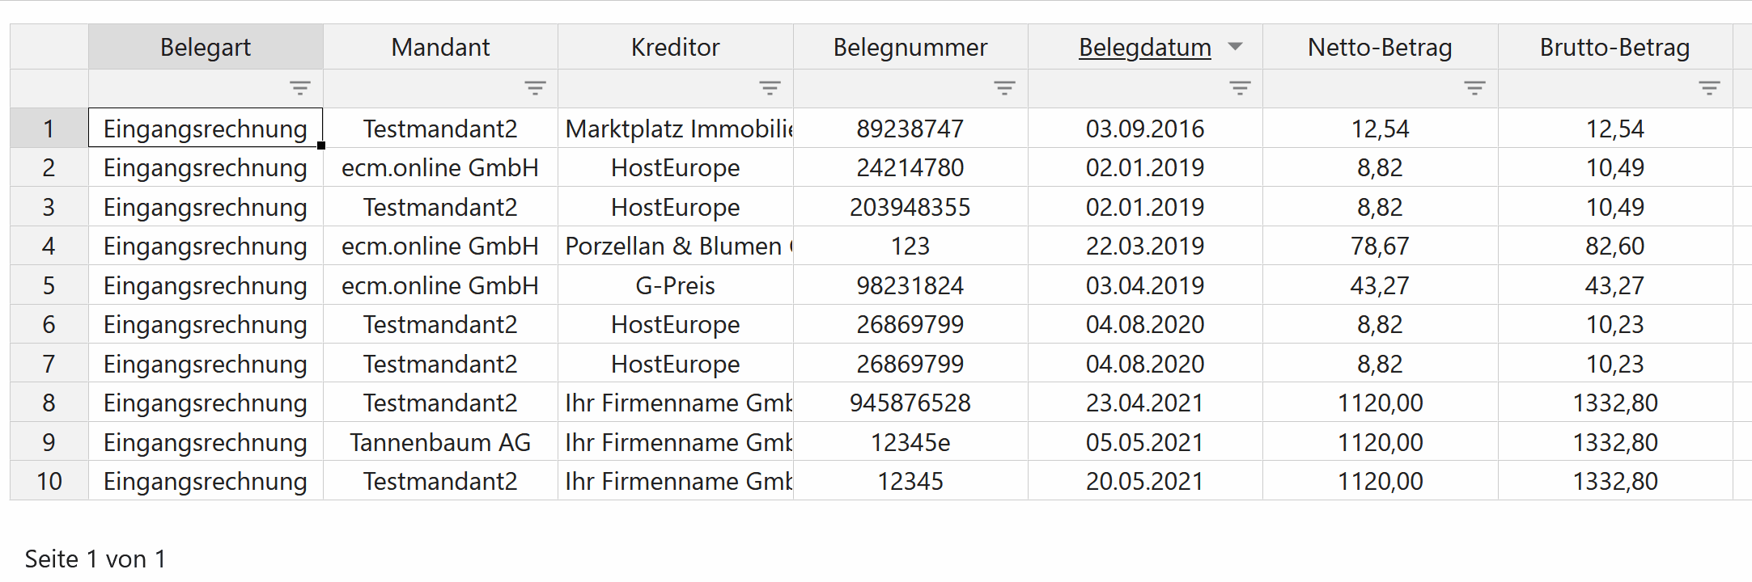Open the filter icon under Belegnummer column
1752x582 pixels.
click(1004, 88)
